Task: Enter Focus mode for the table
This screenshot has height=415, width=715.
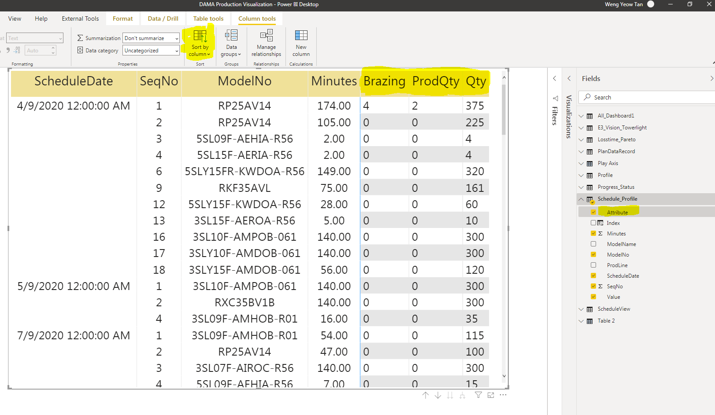Action: [491, 395]
